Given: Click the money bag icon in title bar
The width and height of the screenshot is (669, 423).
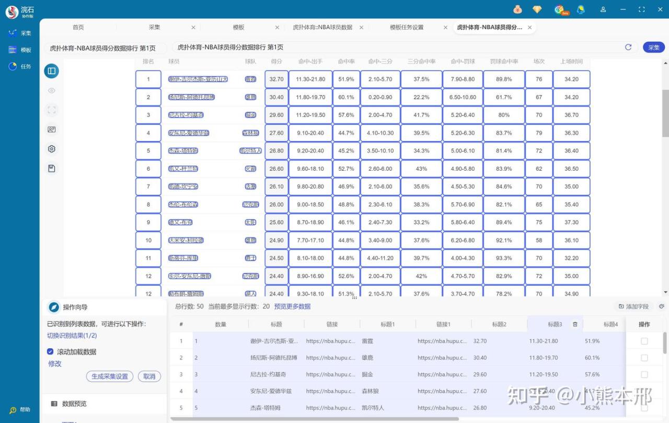Looking at the screenshot, I should [x=517, y=9].
